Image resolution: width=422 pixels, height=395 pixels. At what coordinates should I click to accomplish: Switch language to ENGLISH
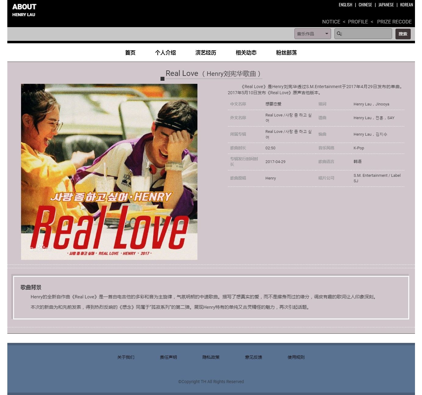point(345,5)
